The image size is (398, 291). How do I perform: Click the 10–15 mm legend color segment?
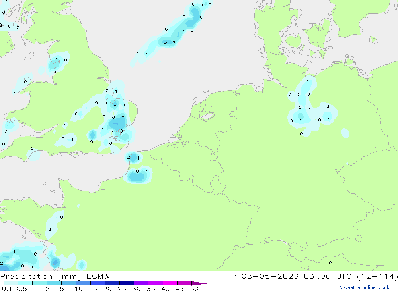pos(83,283)
